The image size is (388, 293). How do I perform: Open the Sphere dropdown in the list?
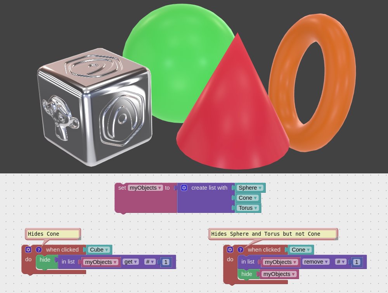(250, 188)
